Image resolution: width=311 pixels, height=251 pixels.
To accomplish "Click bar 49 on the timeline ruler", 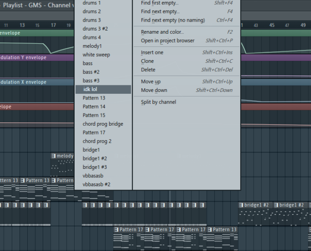I will pyautogui.click(x=303, y=25).
